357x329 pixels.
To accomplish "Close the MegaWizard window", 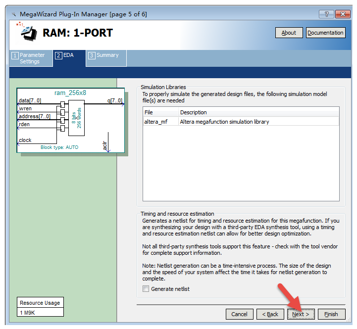I will [x=343, y=14].
